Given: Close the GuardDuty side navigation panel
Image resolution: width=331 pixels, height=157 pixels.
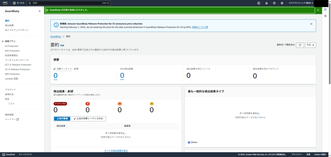Looking at the screenshot, I should [x=40, y=11].
